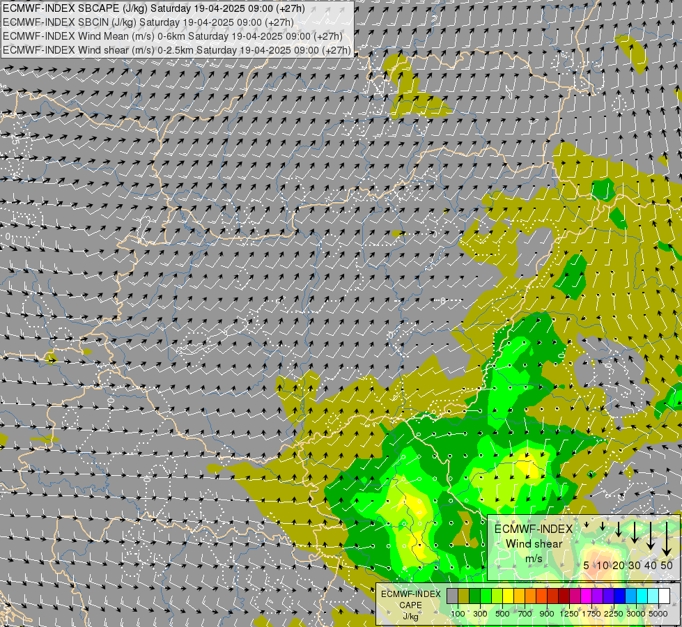Click the m/s unit in shear legend
Image resolution: width=682 pixels, height=627 pixels.
pyautogui.click(x=534, y=558)
